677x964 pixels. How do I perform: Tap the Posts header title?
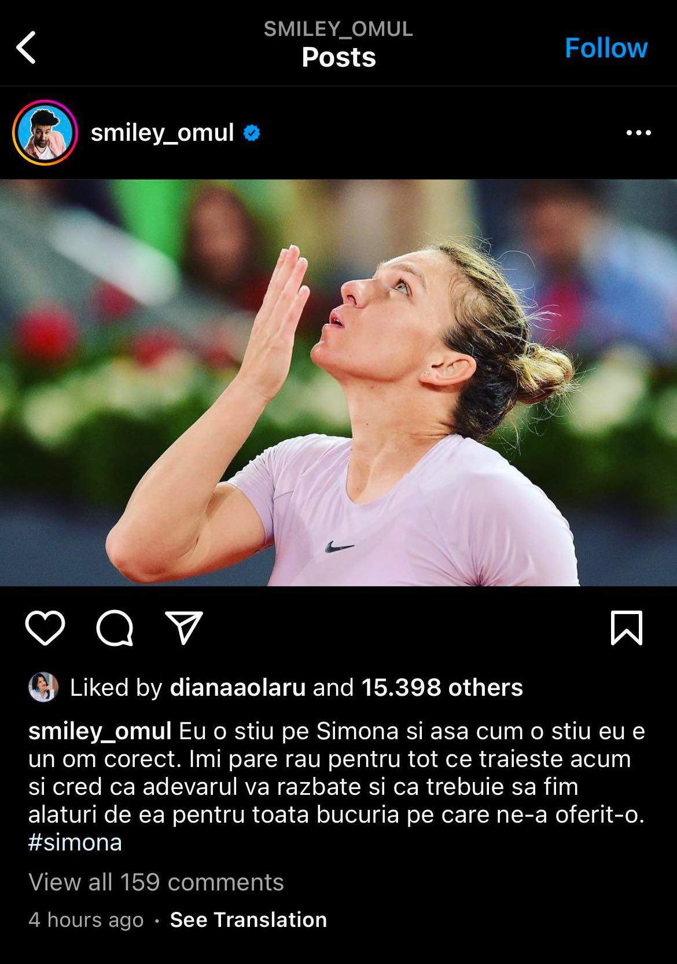pos(339,57)
